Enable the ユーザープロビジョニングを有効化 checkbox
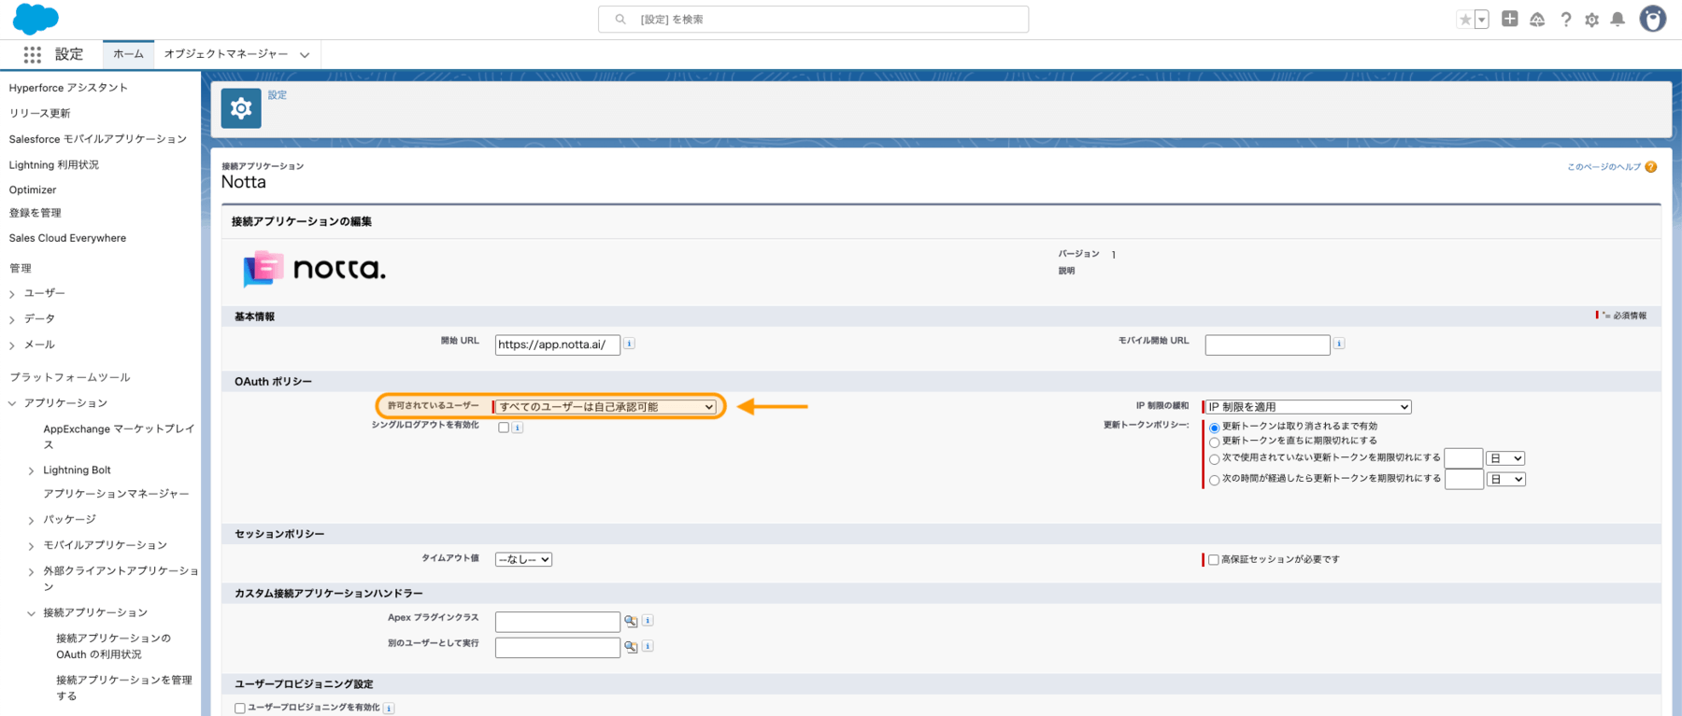The image size is (1682, 716). tap(240, 709)
